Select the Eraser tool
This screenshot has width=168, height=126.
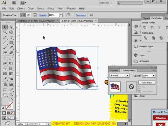click(11, 52)
